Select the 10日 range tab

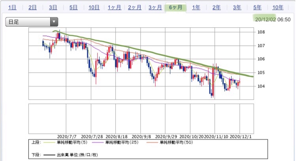click(94, 7)
